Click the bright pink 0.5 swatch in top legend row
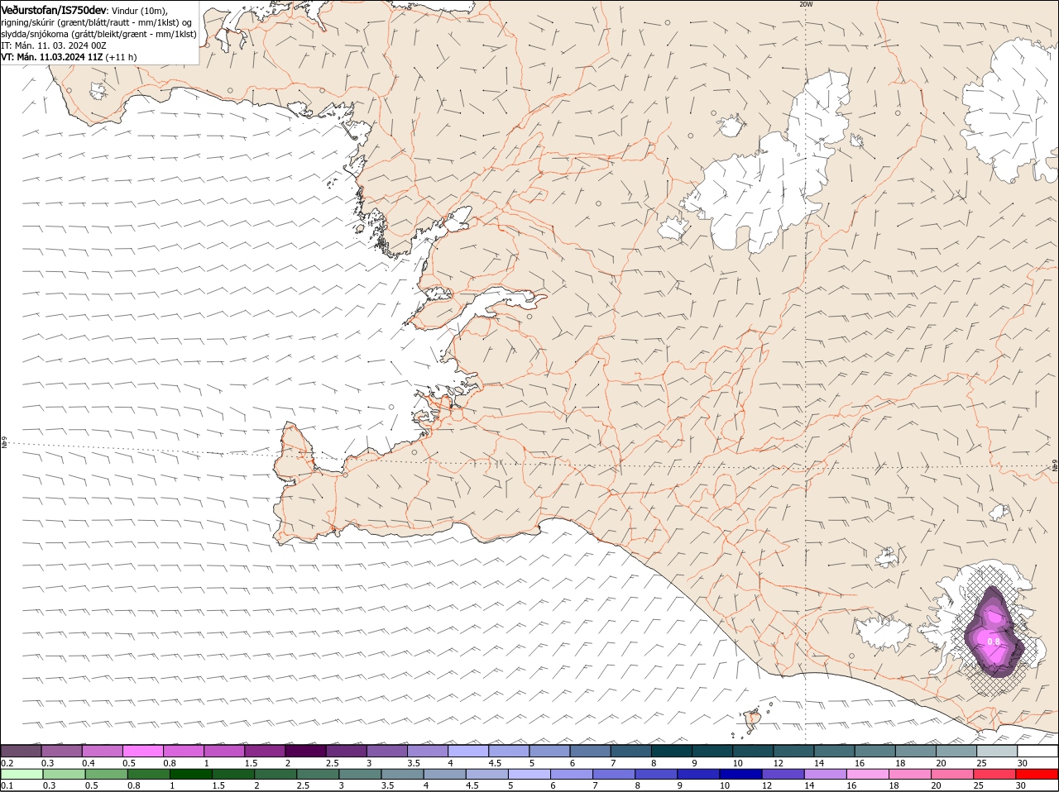The height and width of the screenshot is (792, 1059). (142, 751)
